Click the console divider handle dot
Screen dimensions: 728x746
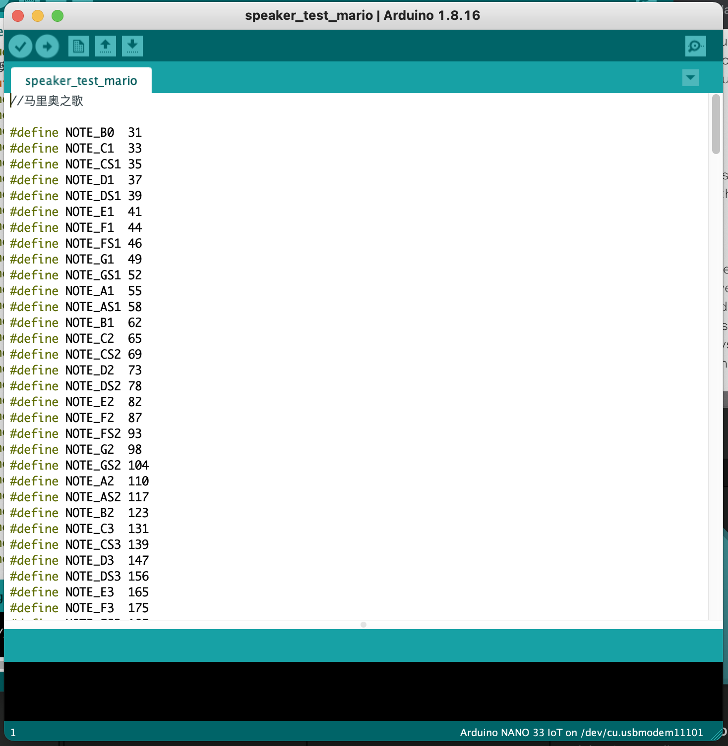(x=364, y=625)
